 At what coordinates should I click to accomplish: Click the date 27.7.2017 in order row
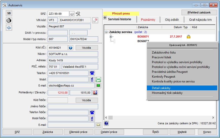(176, 37)
